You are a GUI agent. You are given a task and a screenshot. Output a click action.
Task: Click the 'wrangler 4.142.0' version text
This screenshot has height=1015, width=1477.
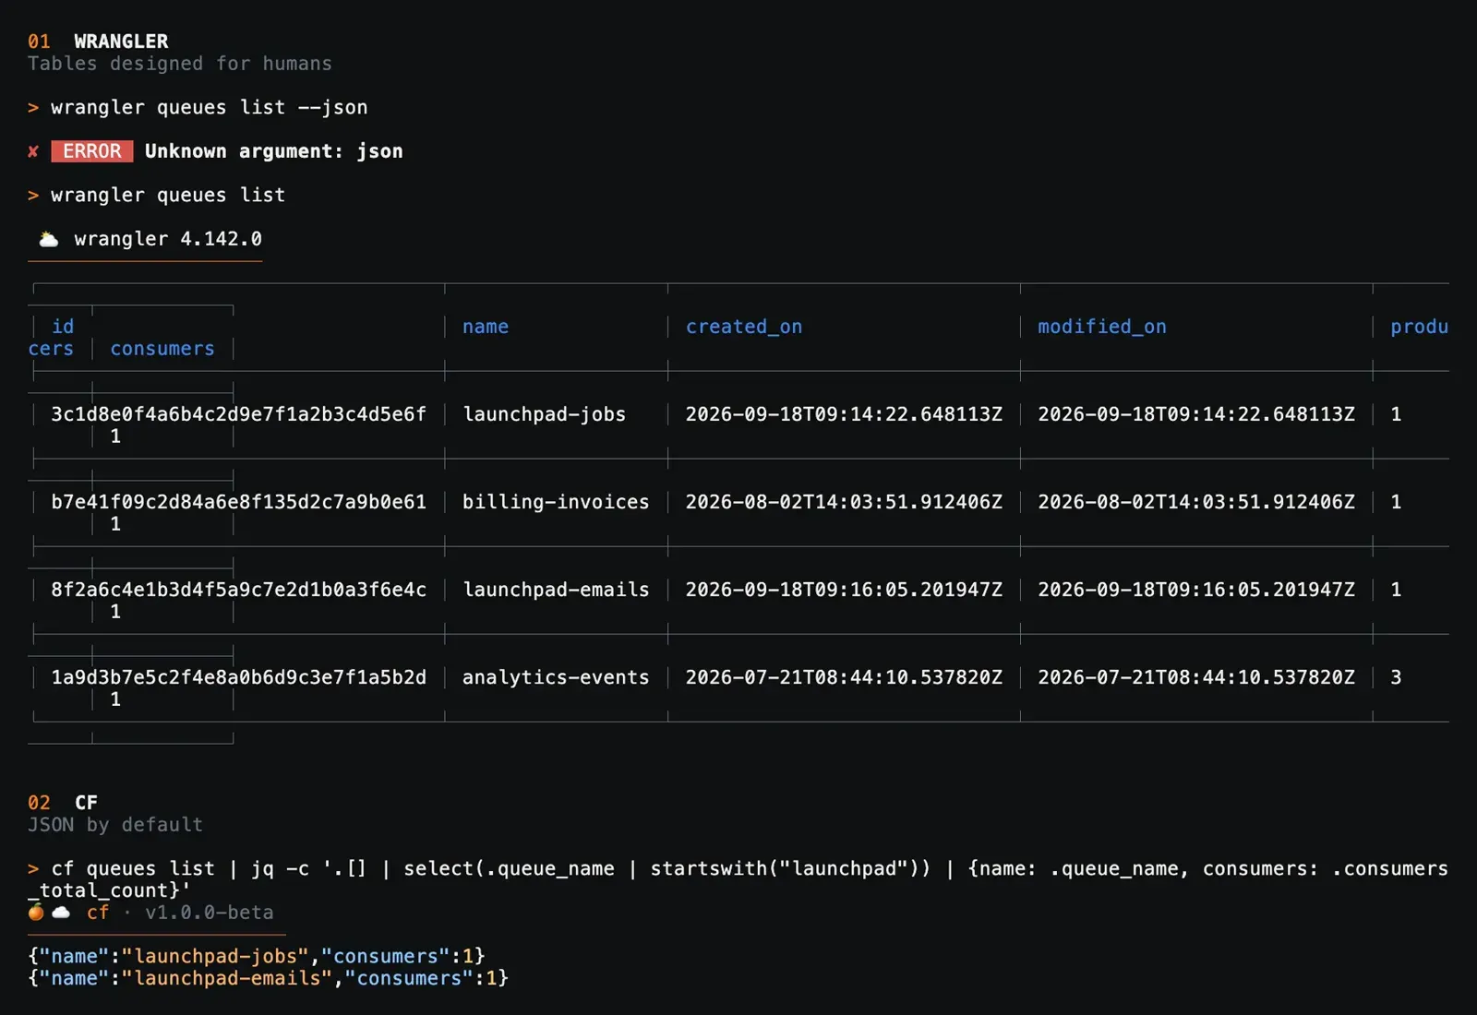tap(168, 239)
